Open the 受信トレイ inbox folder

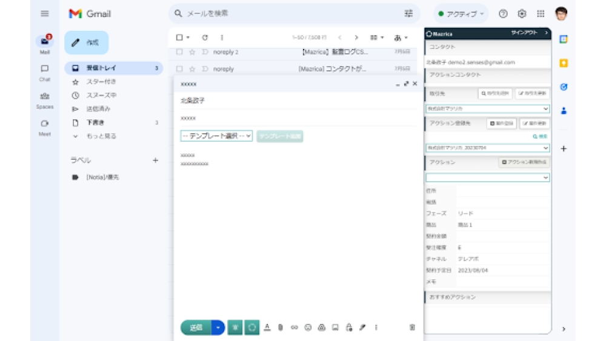click(x=114, y=68)
